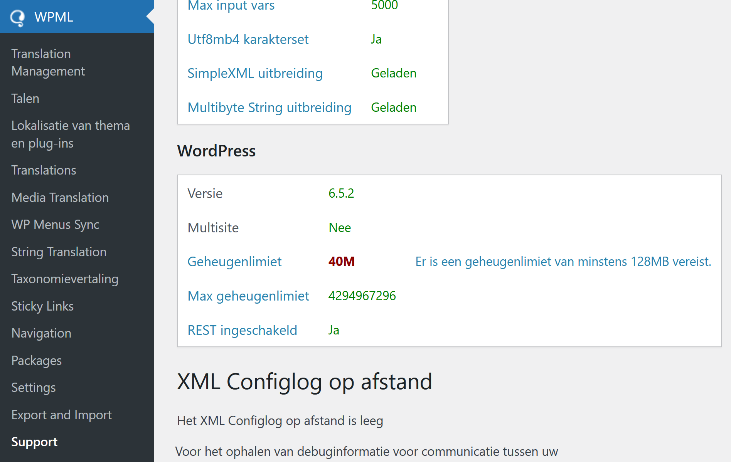The width and height of the screenshot is (731, 462).
Task: Click the 4294967296 max memory value
Action: [x=362, y=296]
